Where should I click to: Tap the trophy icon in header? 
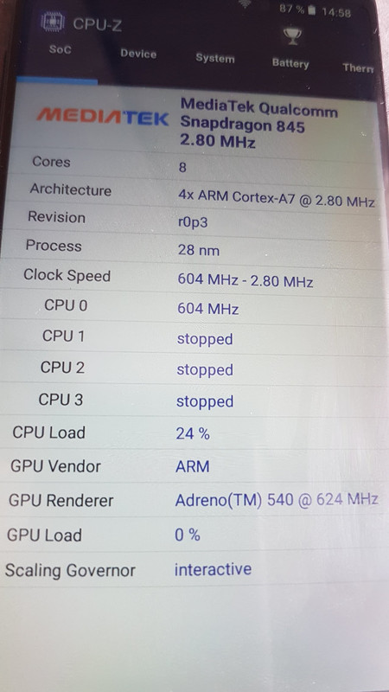pyautogui.click(x=292, y=37)
